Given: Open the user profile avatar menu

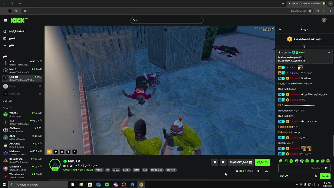Looking at the screenshot, I should [324, 20].
